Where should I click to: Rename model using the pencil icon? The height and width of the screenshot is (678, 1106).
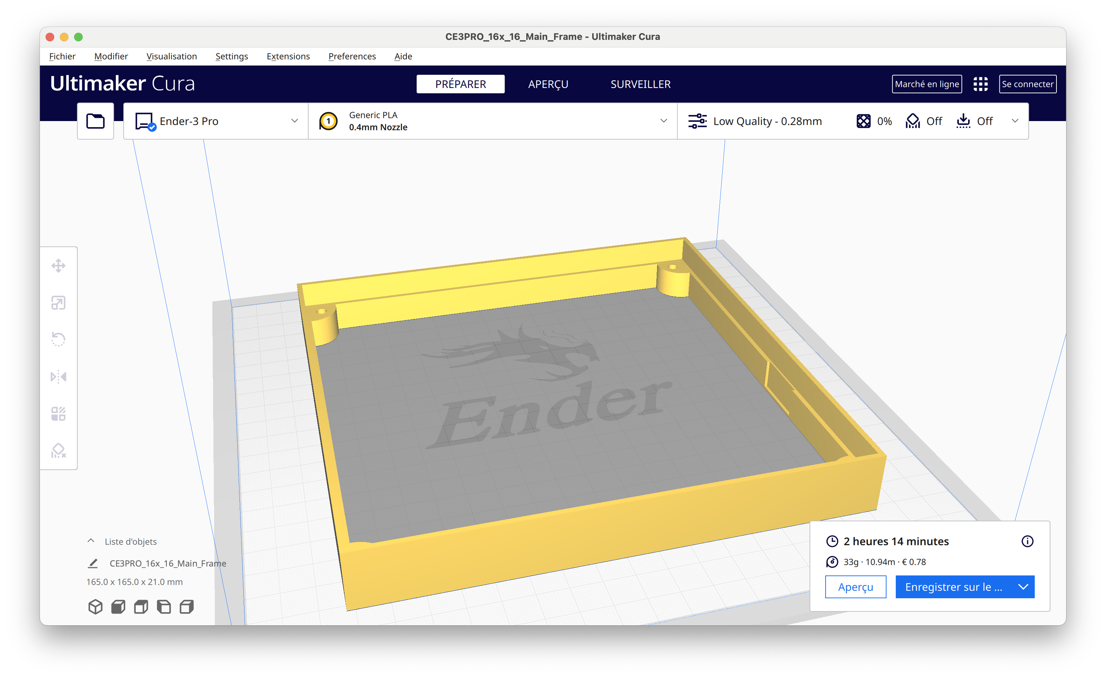pos(93,563)
